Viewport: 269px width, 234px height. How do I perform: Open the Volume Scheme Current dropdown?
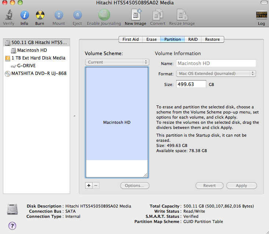coord(117,62)
